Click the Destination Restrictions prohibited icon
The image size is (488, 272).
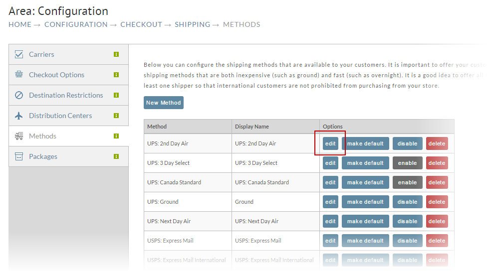click(x=19, y=95)
